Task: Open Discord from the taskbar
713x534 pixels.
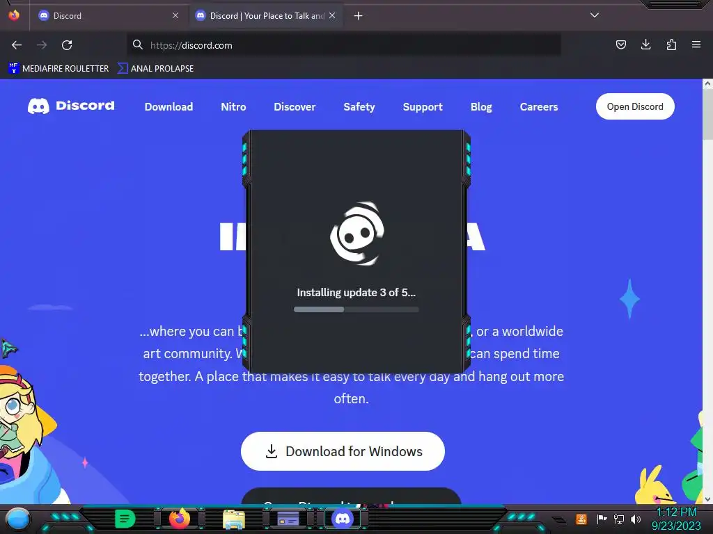Action: click(343, 519)
